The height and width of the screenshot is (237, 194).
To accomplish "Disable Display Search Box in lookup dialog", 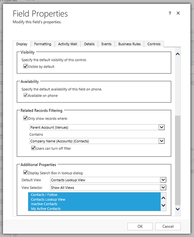I will (26, 173).
